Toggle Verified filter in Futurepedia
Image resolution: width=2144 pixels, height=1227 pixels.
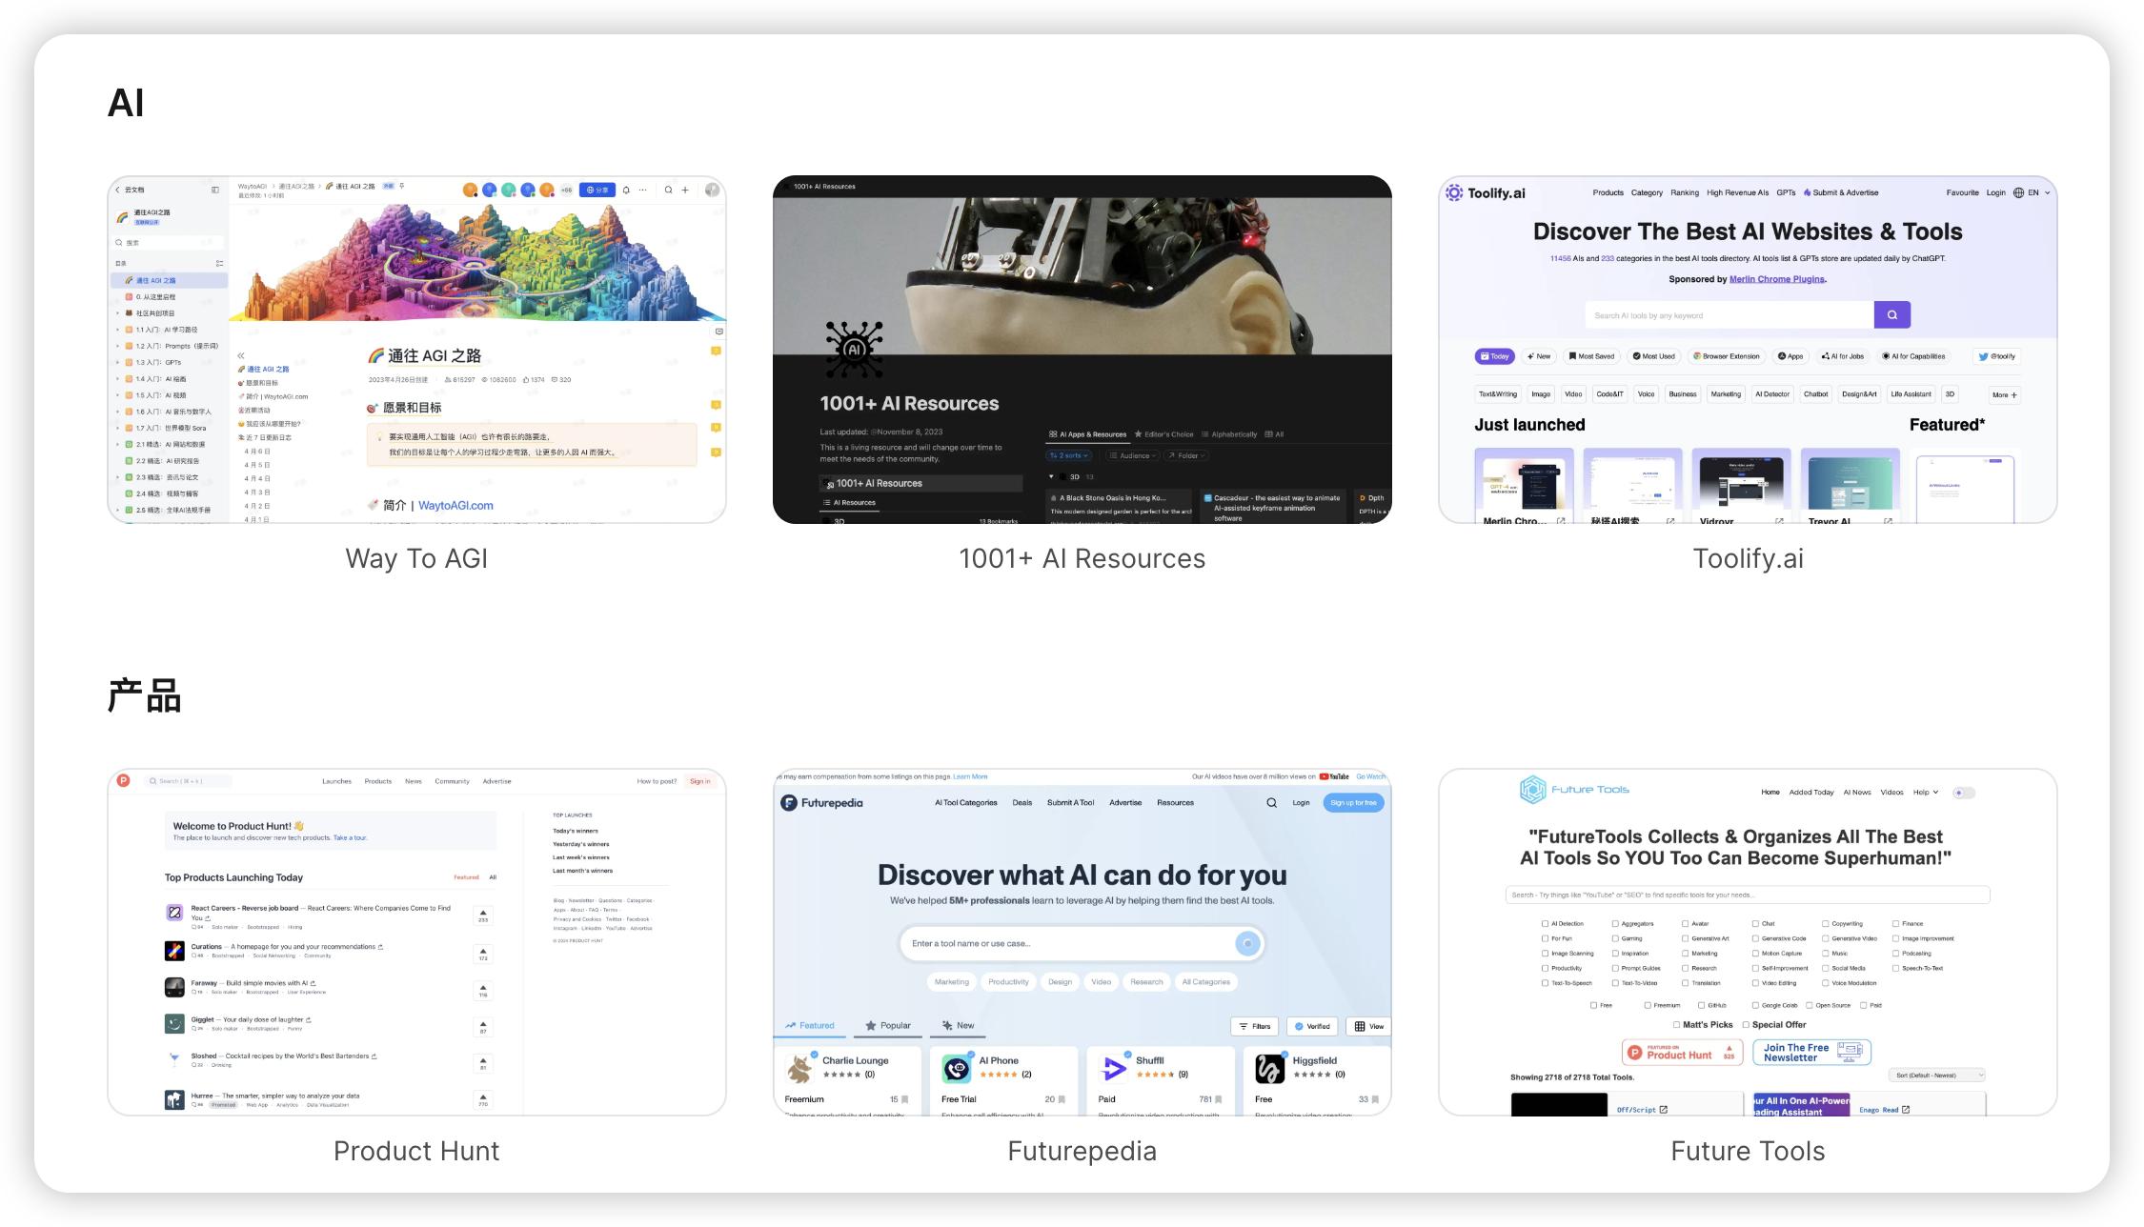click(1312, 1027)
